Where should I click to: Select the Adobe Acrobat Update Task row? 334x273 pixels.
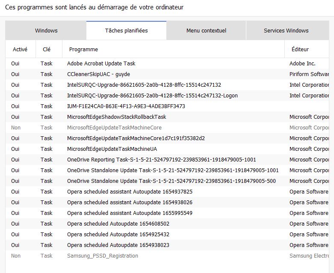pyautogui.click(x=167, y=63)
